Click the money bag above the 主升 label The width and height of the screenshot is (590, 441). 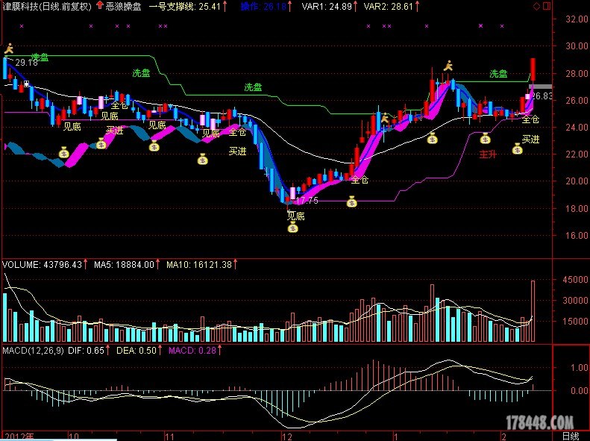485,139
